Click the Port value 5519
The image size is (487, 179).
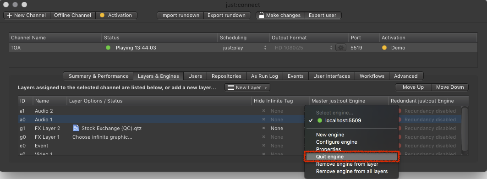tap(356, 48)
